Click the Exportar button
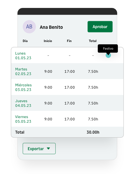 (39, 149)
